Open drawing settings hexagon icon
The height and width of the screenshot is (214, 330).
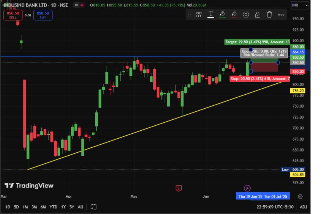tap(246, 14)
